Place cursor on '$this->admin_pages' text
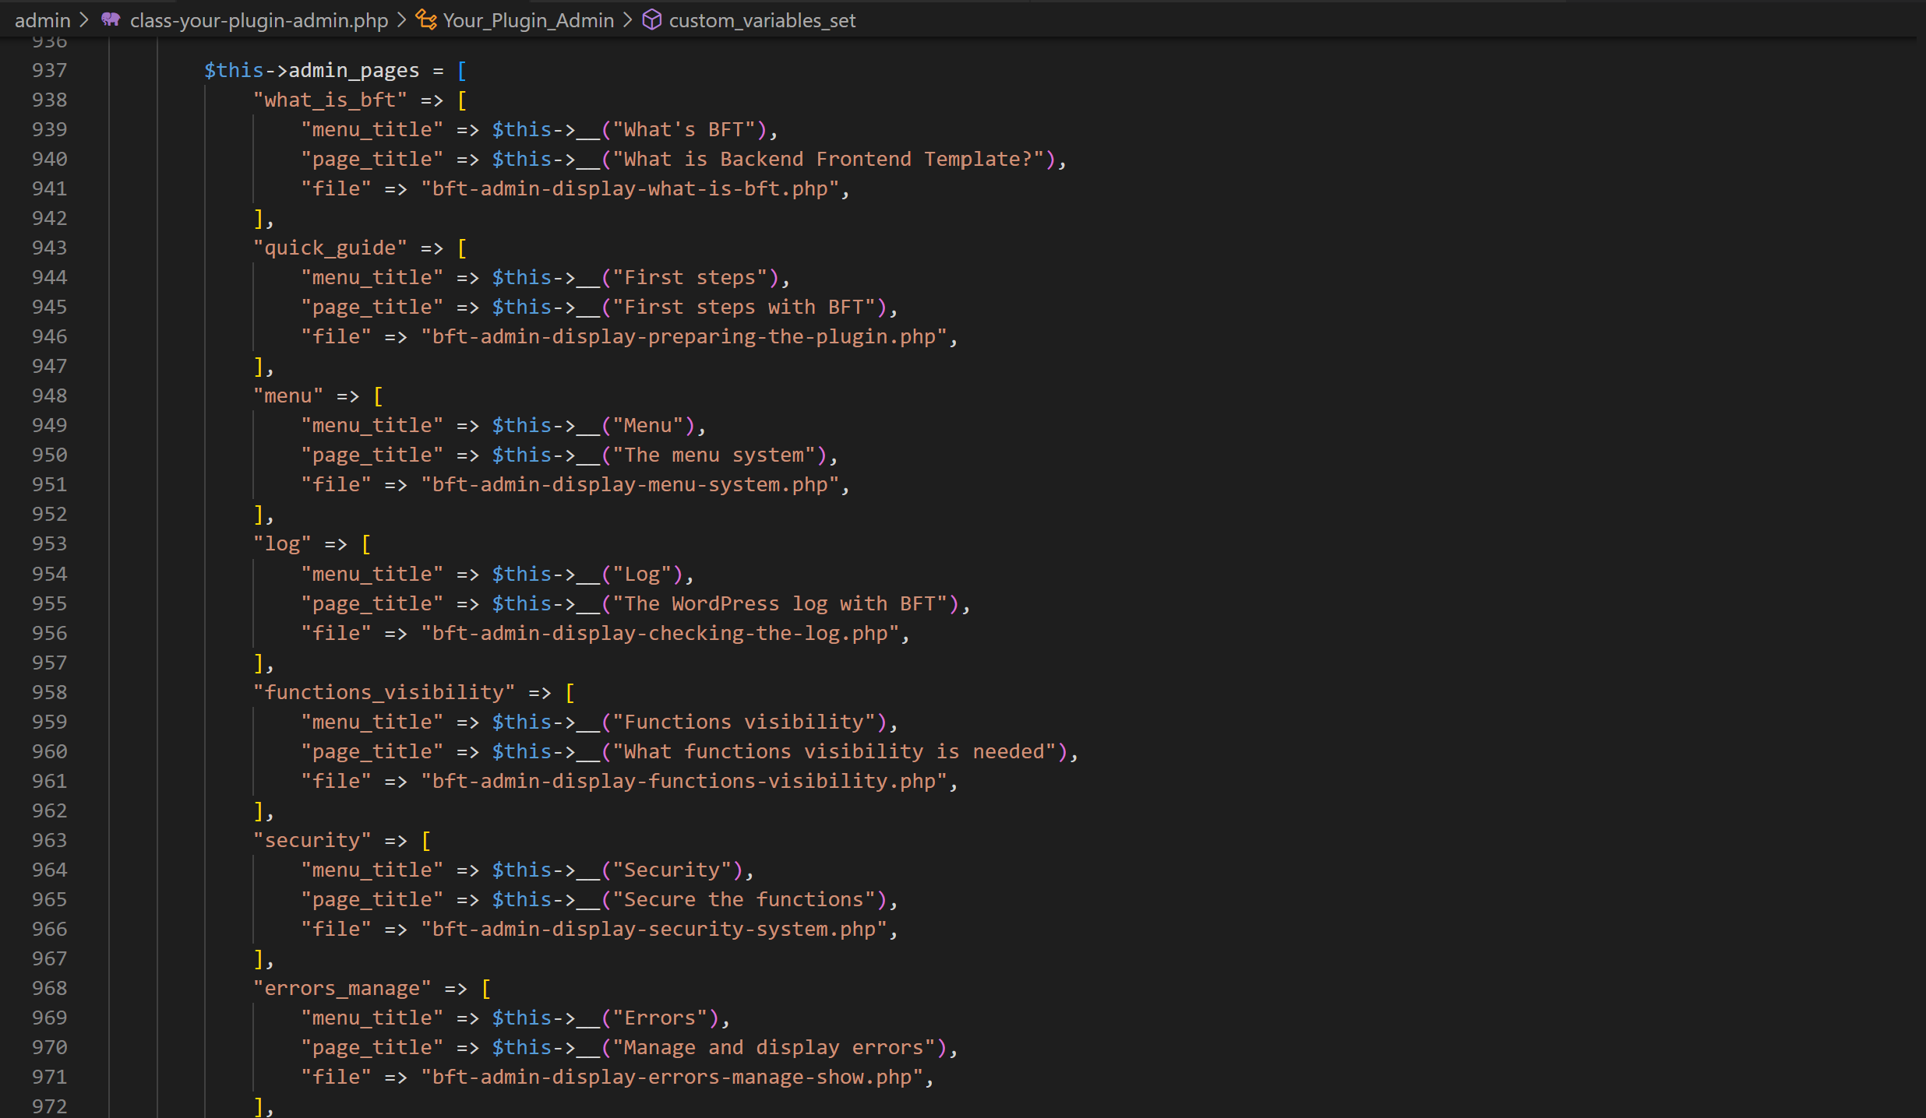 [312, 70]
